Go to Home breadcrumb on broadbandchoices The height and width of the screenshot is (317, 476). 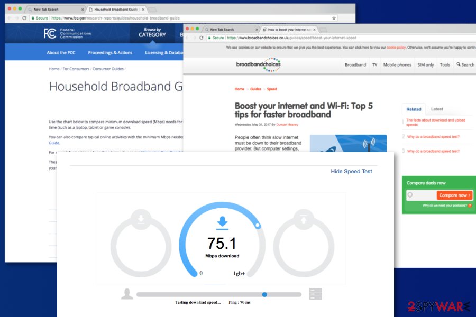(240, 89)
